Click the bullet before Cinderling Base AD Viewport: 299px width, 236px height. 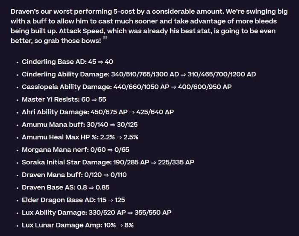(18, 62)
